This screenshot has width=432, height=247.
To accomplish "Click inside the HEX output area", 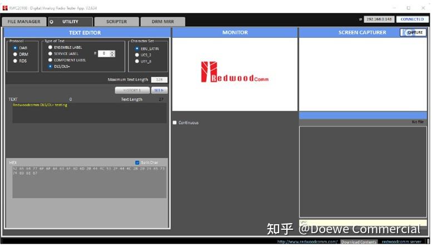I will coord(90,182).
